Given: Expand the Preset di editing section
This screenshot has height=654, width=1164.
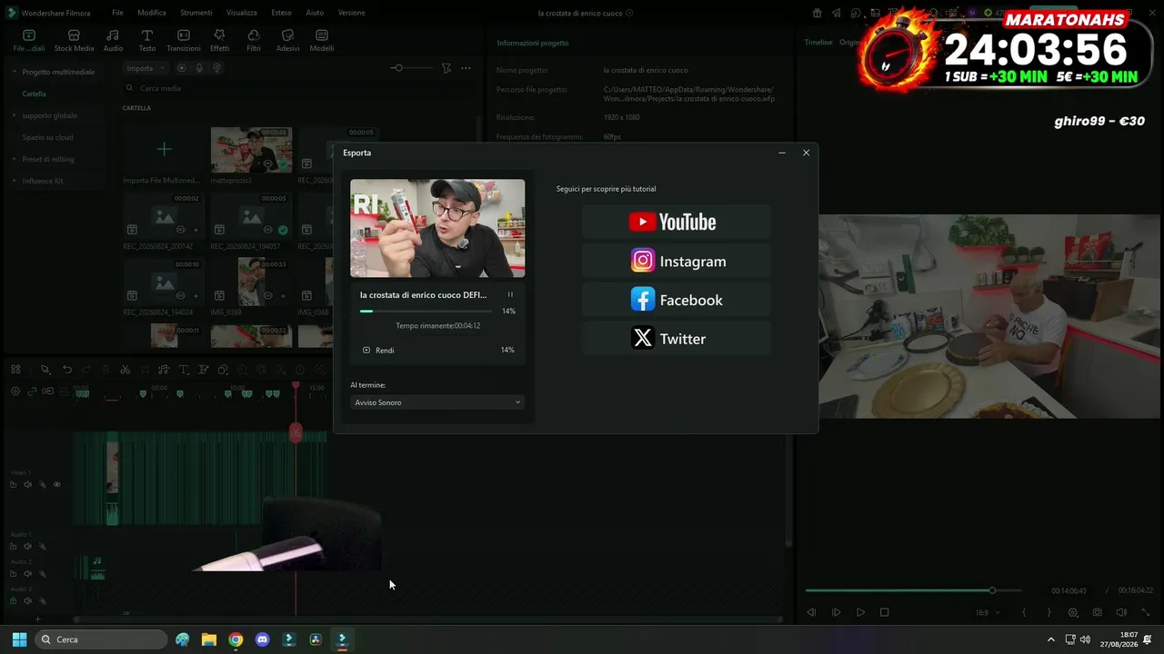Looking at the screenshot, I should coord(14,159).
